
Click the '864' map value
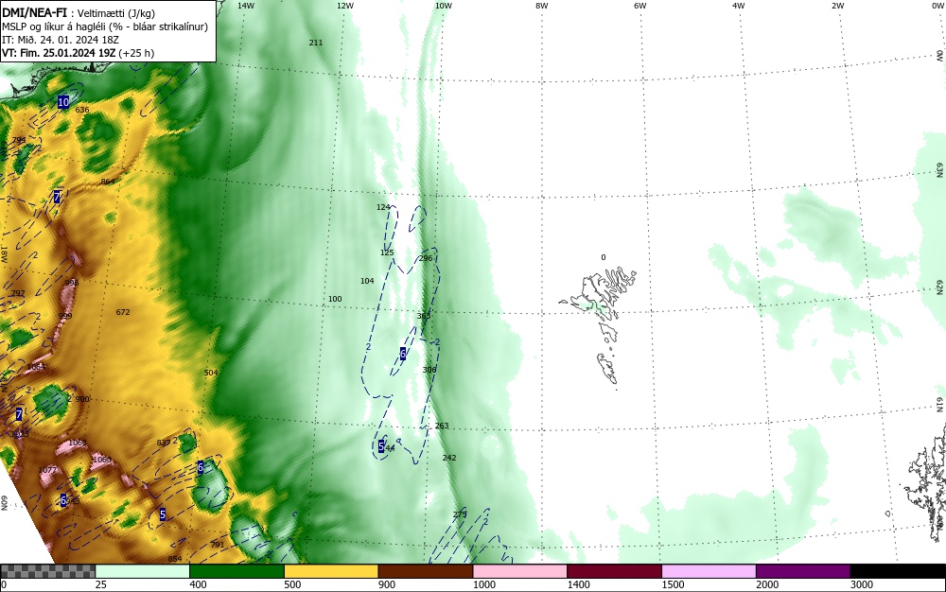[x=108, y=182]
